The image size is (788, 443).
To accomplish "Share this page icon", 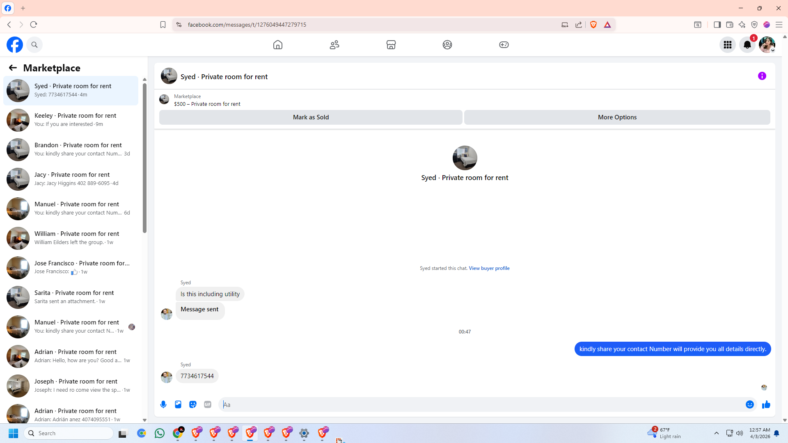I will click(x=579, y=25).
